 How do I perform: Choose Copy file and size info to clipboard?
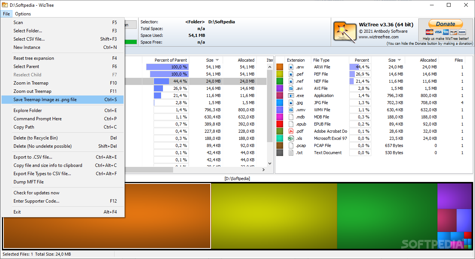pyautogui.click(x=62, y=165)
